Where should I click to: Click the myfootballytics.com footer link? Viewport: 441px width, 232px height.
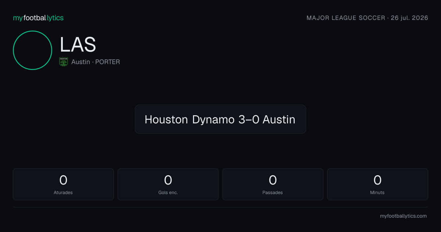click(403, 216)
